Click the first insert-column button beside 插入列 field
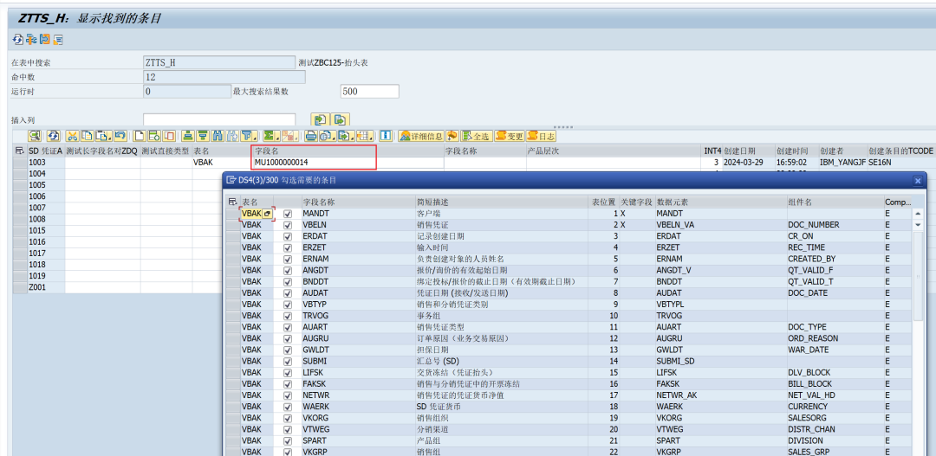Image resolution: width=936 pixels, height=456 pixels. [319, 119]
